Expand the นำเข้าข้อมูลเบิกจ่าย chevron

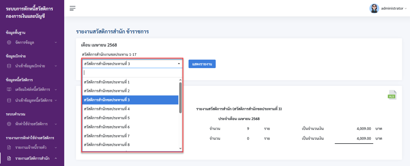[56, 66]
